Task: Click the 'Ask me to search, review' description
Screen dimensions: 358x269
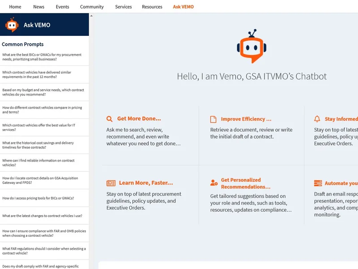Action: pos(143,137)
